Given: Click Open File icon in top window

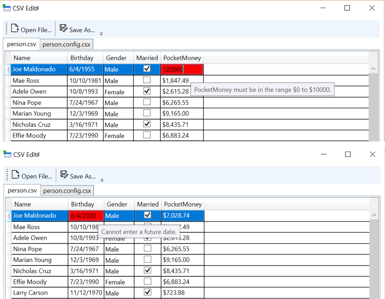Looking at the screenshot, I should (15, 28).
